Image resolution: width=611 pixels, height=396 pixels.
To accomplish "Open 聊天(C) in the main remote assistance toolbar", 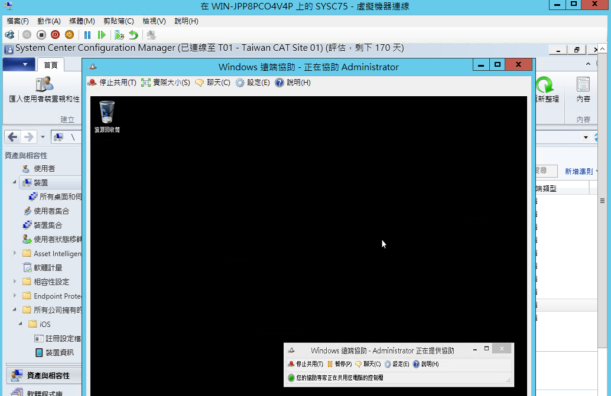I will [x=213, y=83].
